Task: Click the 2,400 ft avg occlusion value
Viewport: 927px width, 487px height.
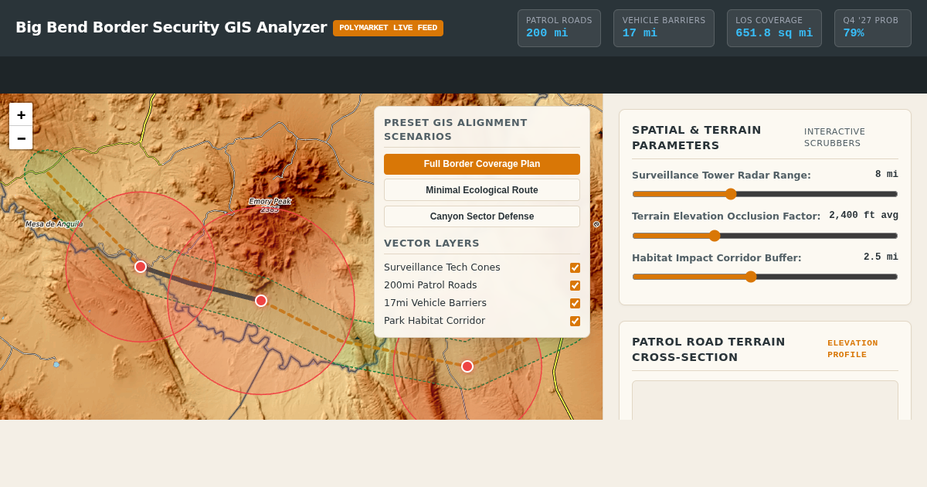Action: coord(864,216)
